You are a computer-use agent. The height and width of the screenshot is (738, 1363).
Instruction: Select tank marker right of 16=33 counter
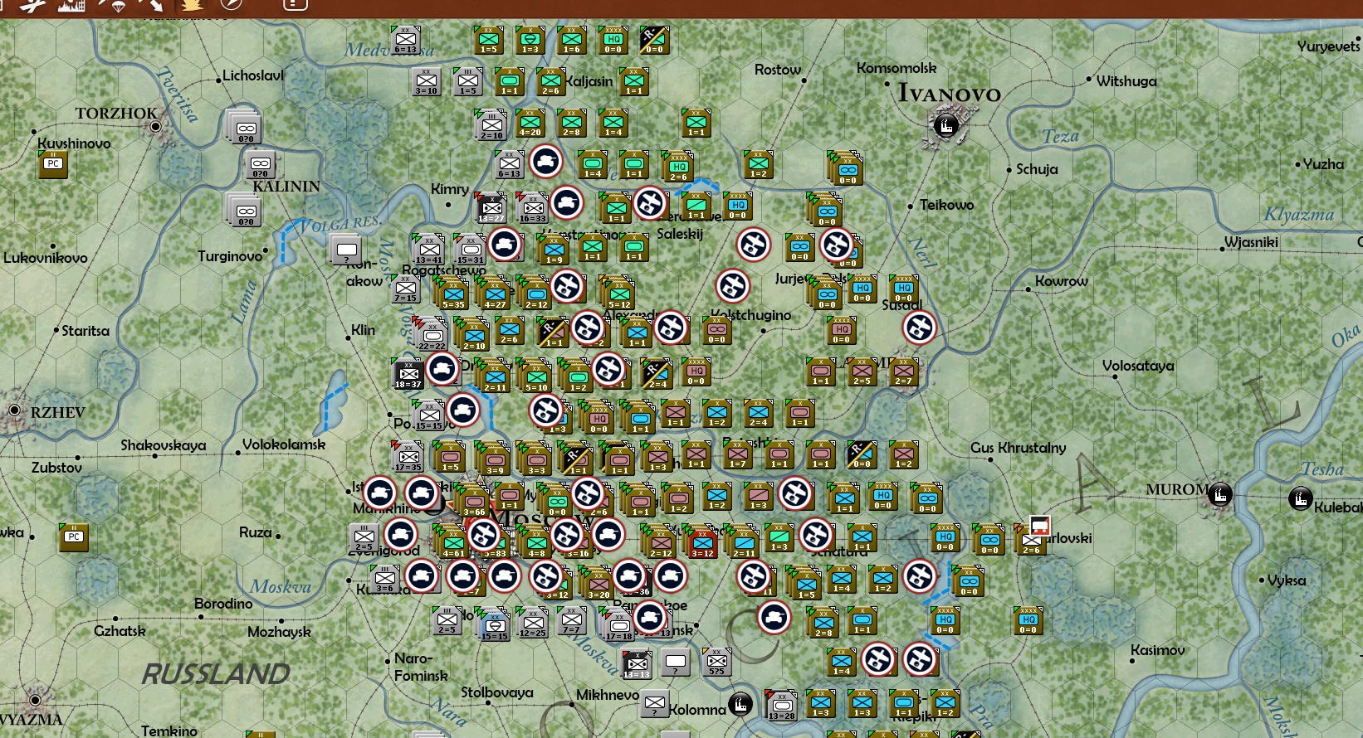(x=567, y=203)
